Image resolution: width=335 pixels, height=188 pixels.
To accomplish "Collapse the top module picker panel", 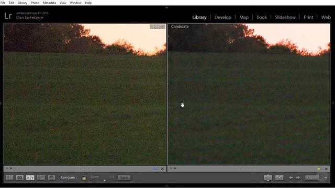I will [x=167, y=7].
